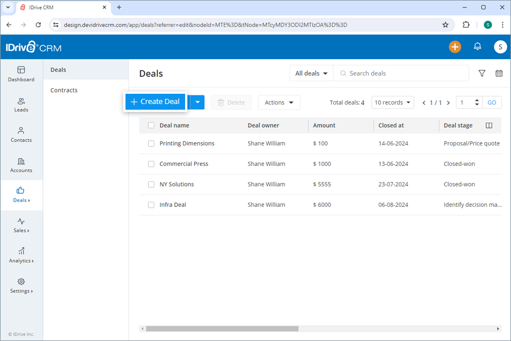
Task: Click the orange quick-add plus icon
Action: click(x=455, y=47)
